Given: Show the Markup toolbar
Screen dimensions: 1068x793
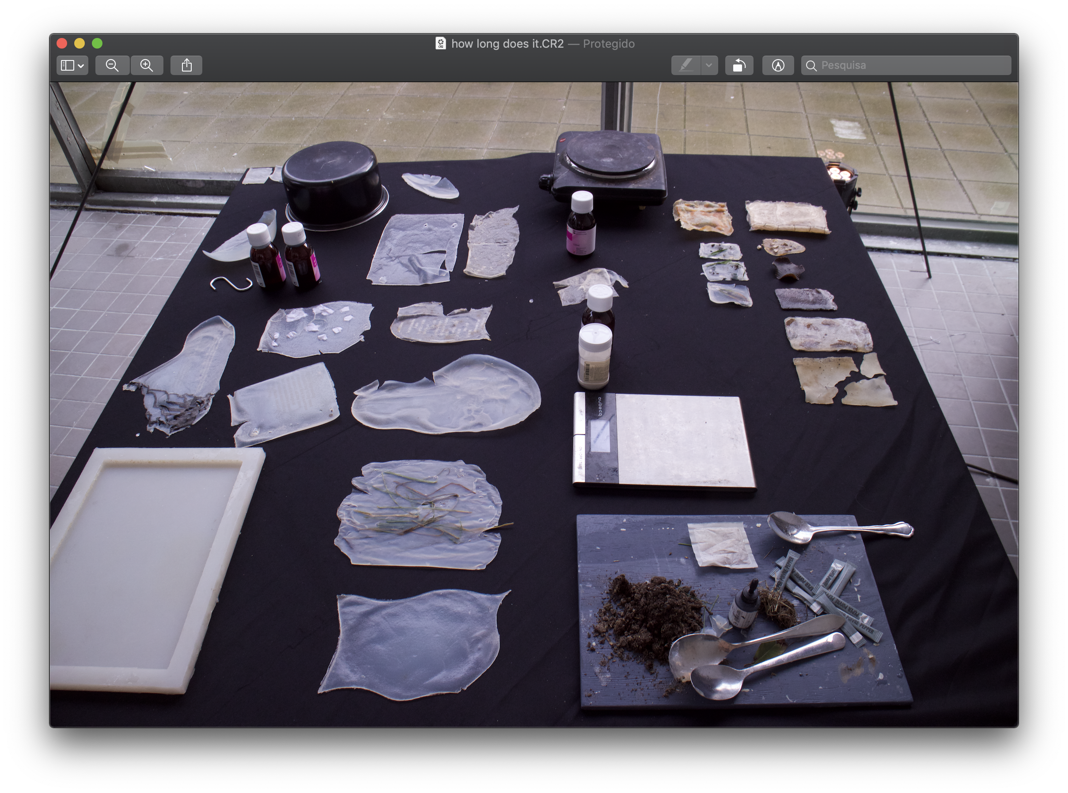Looking at the screenshot, I should [778, 65].
